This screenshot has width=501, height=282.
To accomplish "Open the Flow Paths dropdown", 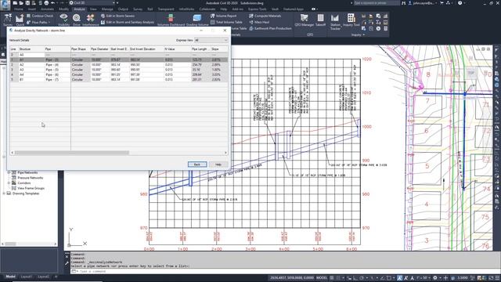I will (38, 22).
